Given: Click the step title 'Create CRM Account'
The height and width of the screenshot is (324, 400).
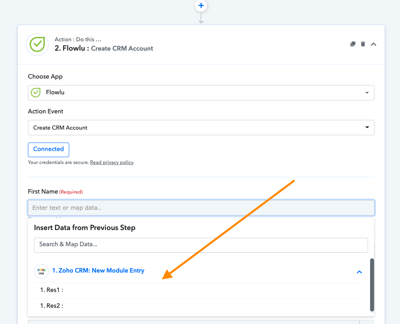Looking at the screenshot, I should (122, 49).
